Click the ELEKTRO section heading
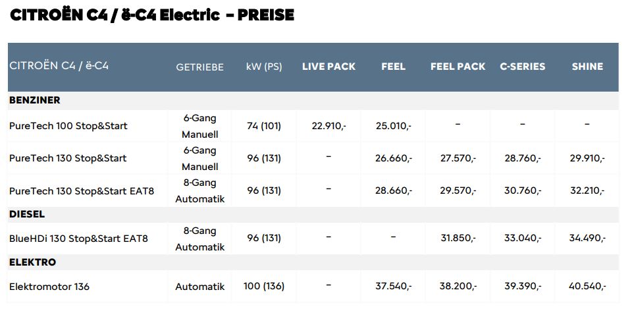Screen dimensions: 634x317 coord(32,262)
